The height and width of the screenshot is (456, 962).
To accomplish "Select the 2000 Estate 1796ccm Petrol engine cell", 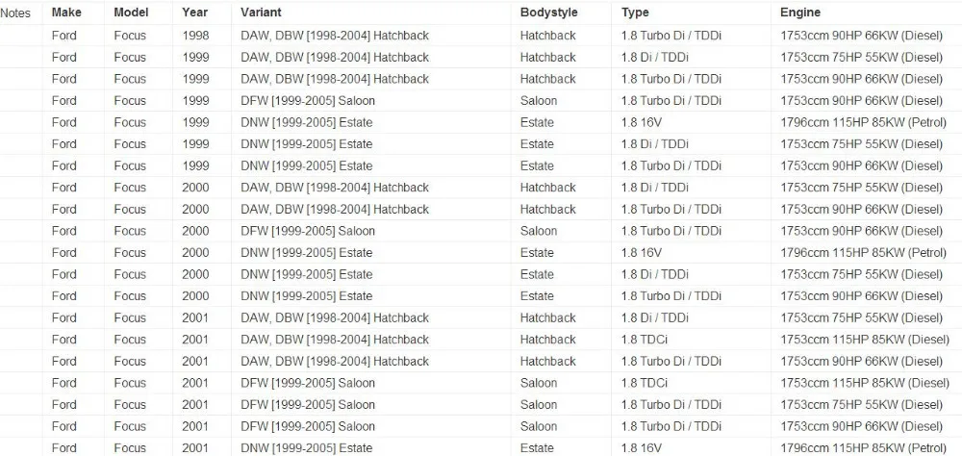I will [863, 252].
